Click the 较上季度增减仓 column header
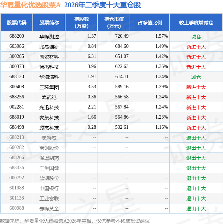The height and width of the screenshot is (224, 223). [196, 23]
